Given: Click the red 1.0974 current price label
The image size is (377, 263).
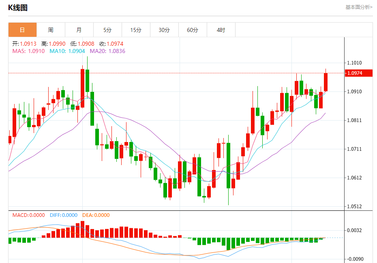Looking at the screenshot, I should point(359,73).
